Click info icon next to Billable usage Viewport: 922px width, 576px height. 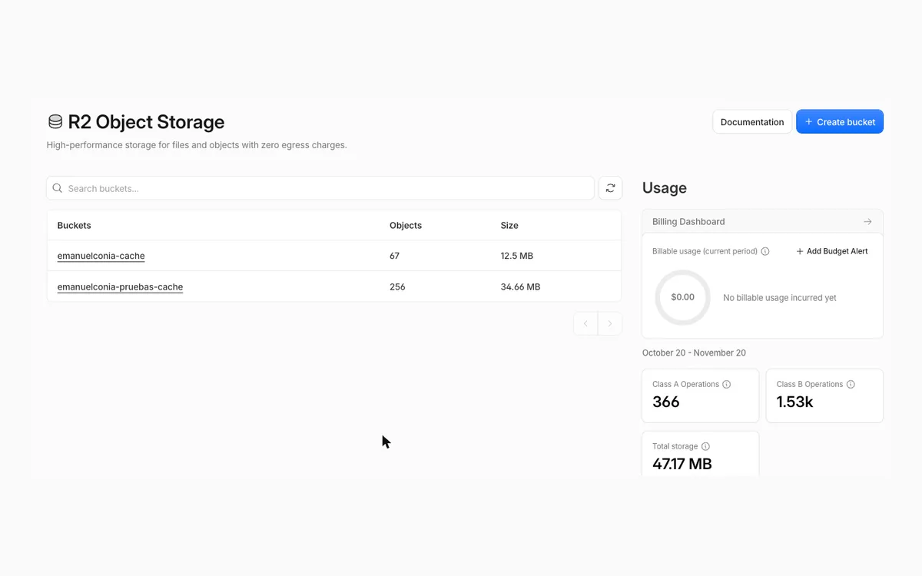[x=765, y=251]
